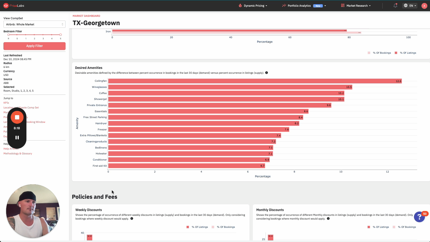Image resolution: width=430 pixels, height=242 pixels.
Task: Open the Portfolio Analytics menu
Action: point(304,6)
